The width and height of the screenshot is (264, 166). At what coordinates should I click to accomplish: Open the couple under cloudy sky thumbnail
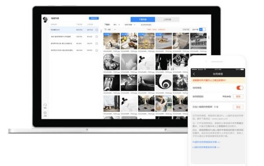tap(129, 83)
